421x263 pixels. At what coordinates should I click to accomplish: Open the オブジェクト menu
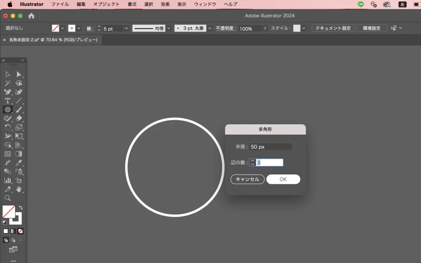click(x=106, y=5)
